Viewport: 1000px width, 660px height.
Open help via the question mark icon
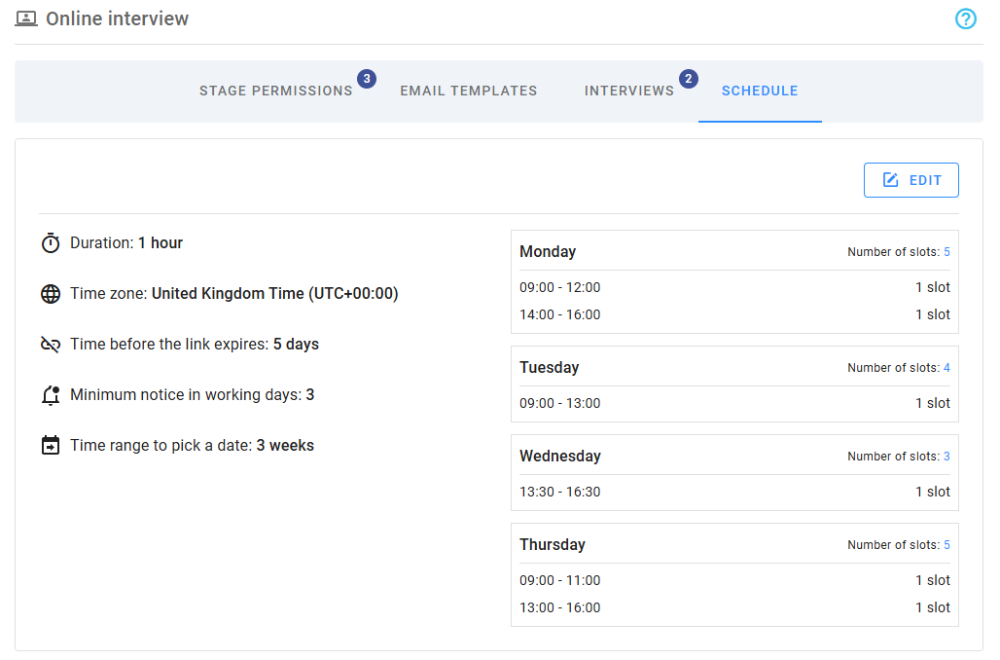[x=965, y=18]
